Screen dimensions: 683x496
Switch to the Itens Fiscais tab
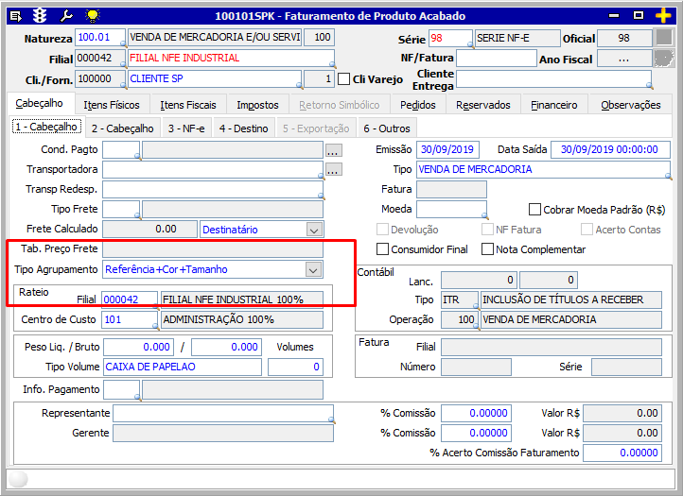click(188, 105)
